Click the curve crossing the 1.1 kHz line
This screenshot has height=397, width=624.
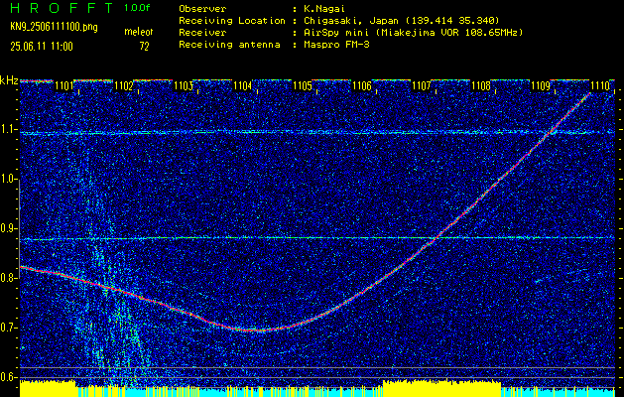(x=553, y=131)
